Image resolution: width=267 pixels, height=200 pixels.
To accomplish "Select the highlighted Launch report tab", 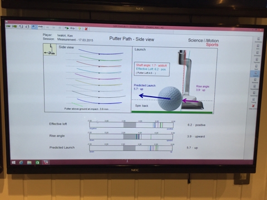I will (x=256, y=74).
